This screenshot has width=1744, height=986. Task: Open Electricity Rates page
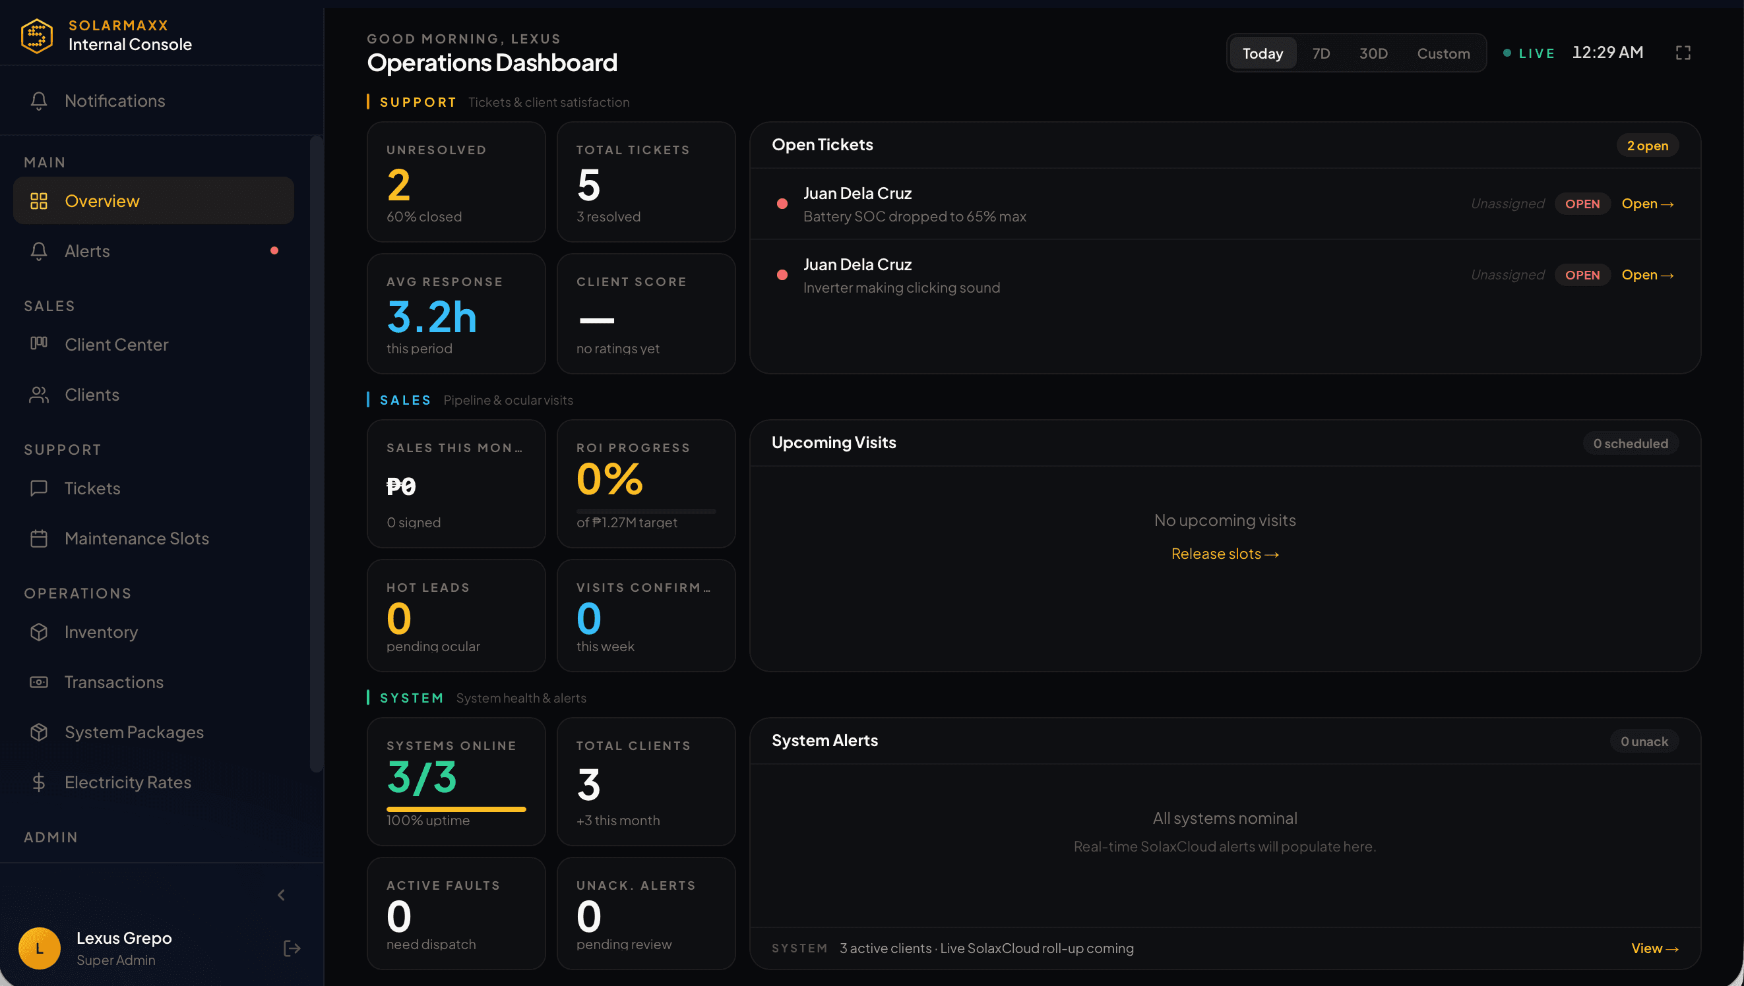[x=154, y=782]
